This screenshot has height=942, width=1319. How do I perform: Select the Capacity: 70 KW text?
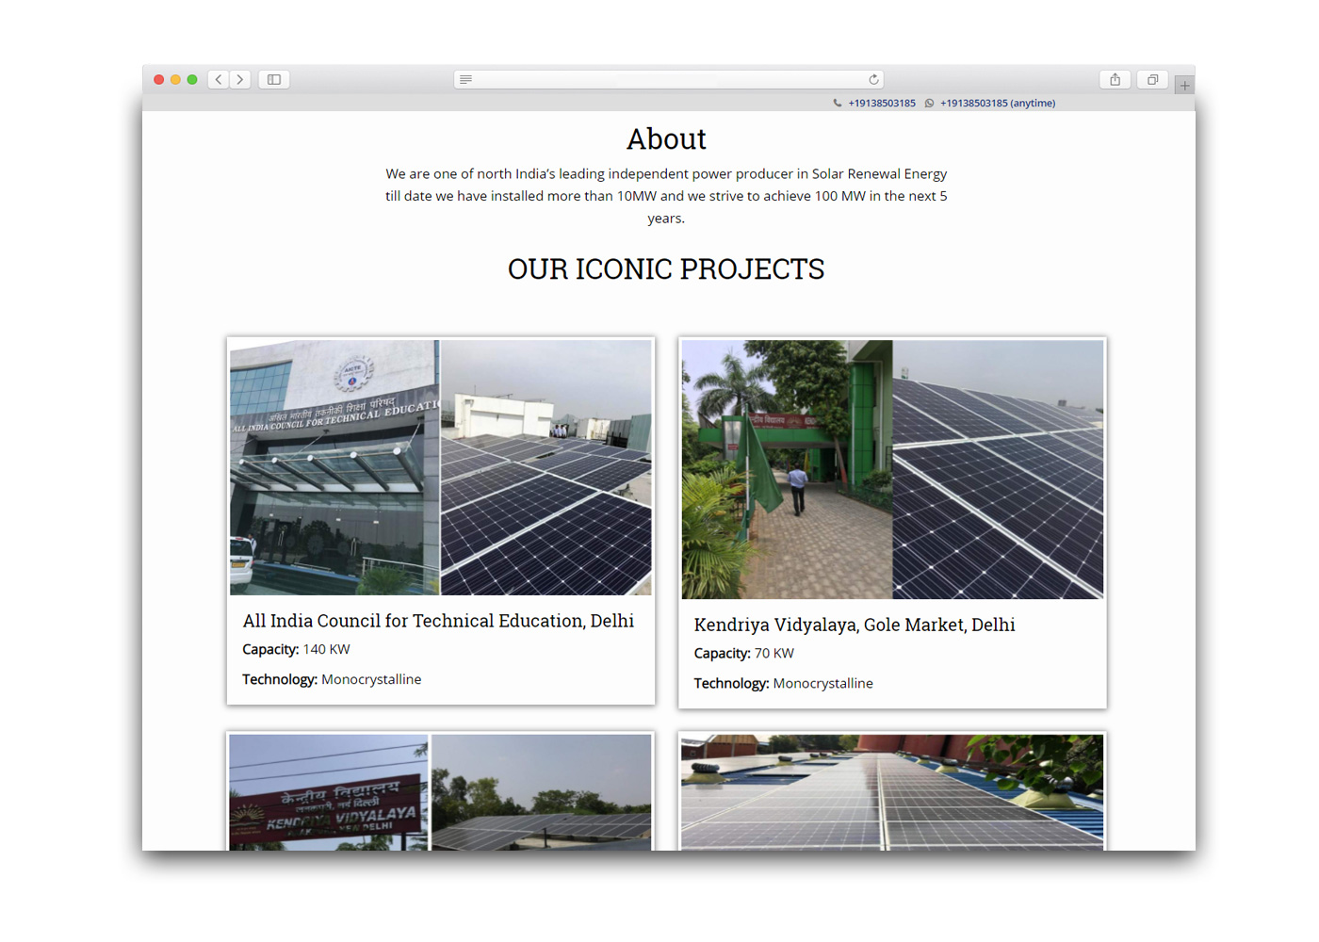(744, 653)
